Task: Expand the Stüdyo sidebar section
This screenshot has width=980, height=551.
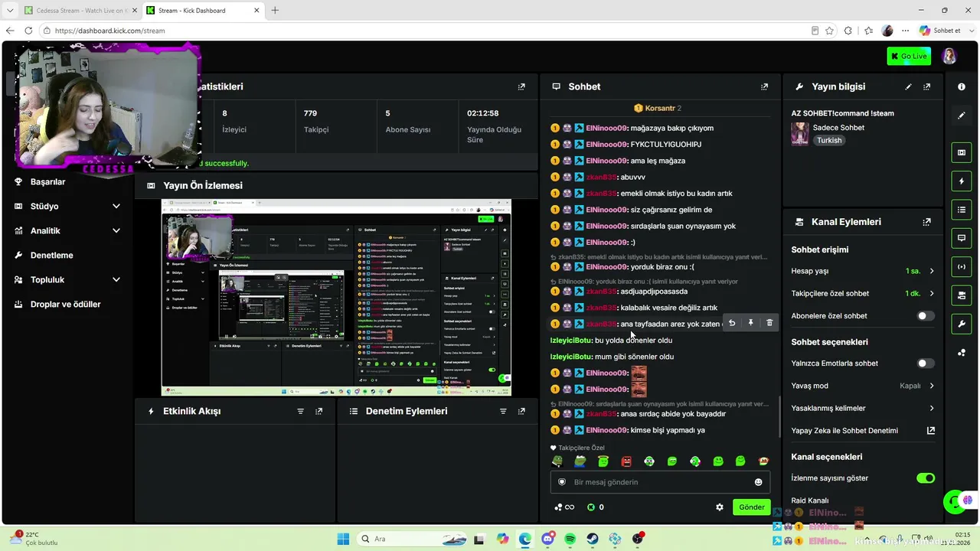Action: 68,207
